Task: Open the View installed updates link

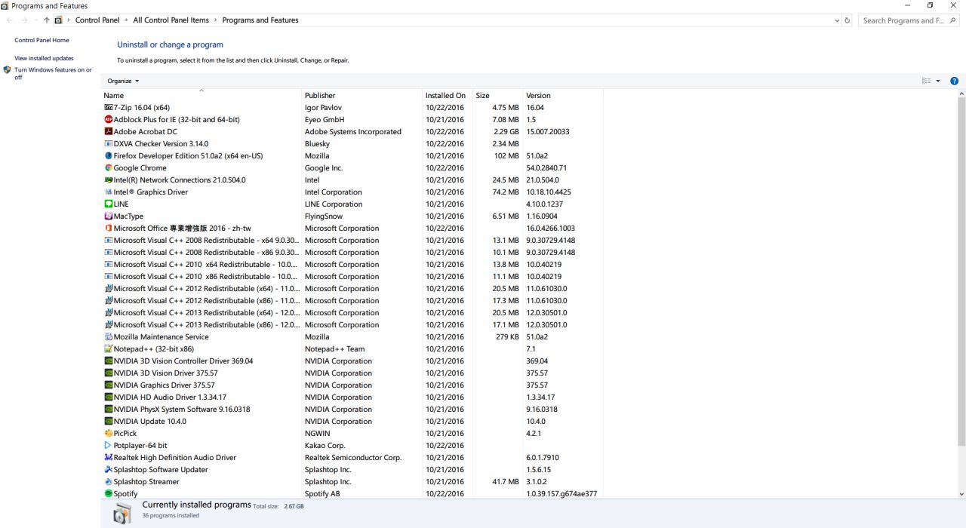Action: (44, 58)
